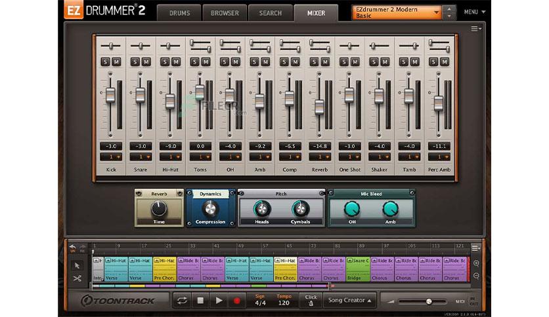Click the Reverb level value -14.8
549x317 pixels.
(320, 146)
